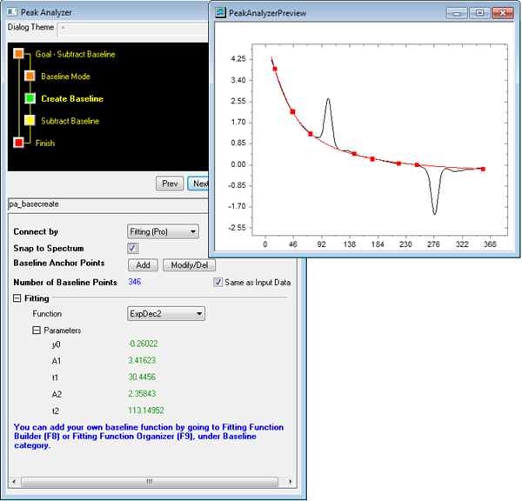Uncheck the Snap to Spectrum checkbox
Viewport: 522px width, 501px height.
coord(133,249)
